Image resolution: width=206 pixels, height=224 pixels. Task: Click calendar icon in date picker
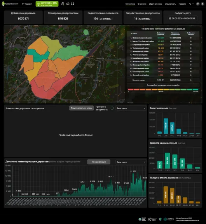click(x=170, y=18)
